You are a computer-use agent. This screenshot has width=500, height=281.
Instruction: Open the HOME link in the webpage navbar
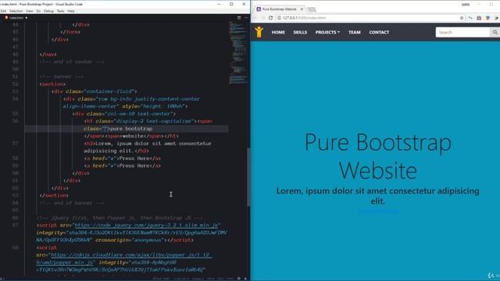278,32
